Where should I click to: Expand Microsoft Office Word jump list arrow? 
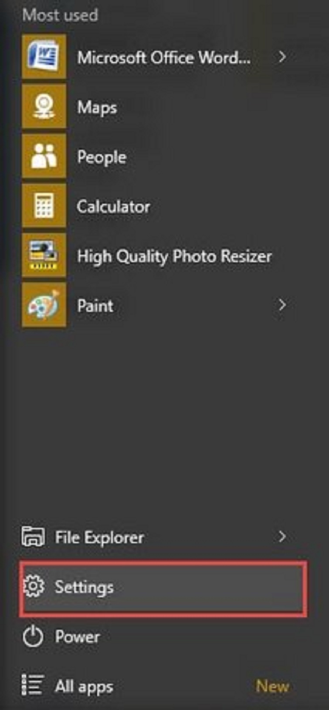click(282, 57)
